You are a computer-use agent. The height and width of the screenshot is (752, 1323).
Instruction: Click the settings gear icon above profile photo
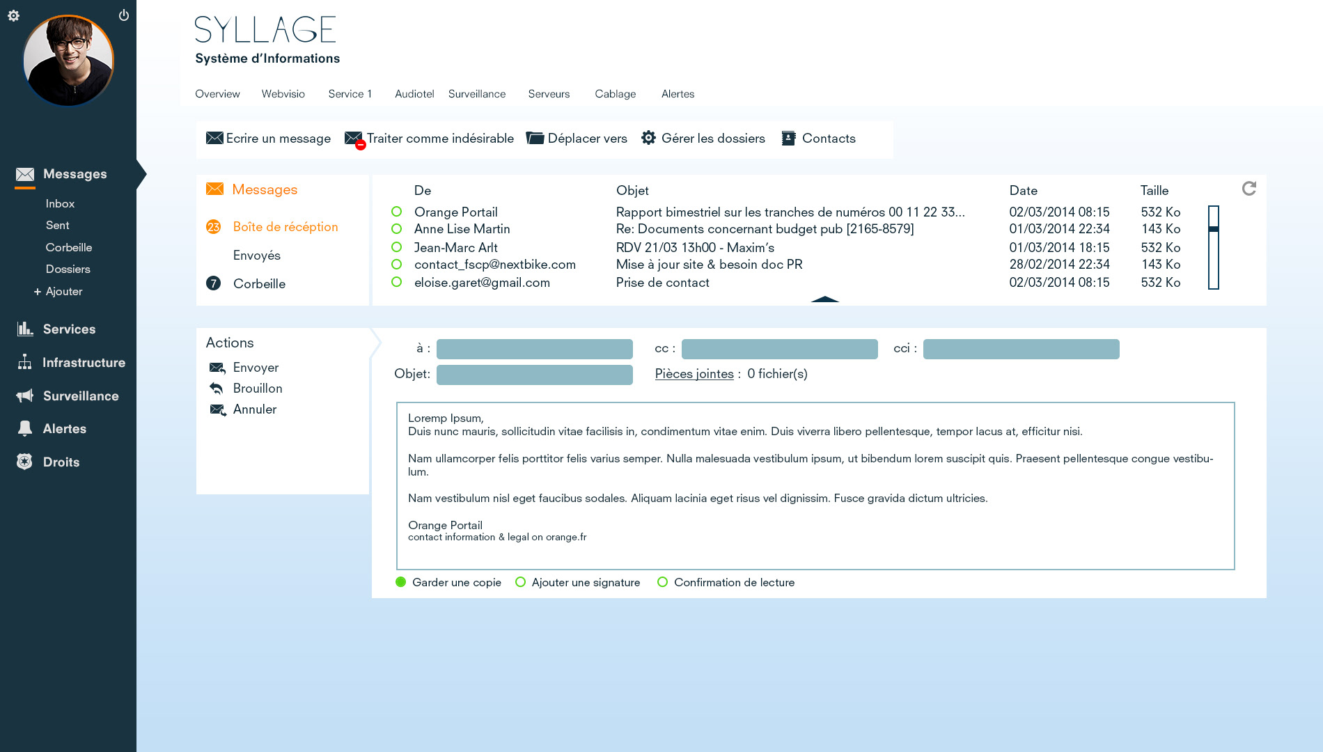tap(13, 15)
